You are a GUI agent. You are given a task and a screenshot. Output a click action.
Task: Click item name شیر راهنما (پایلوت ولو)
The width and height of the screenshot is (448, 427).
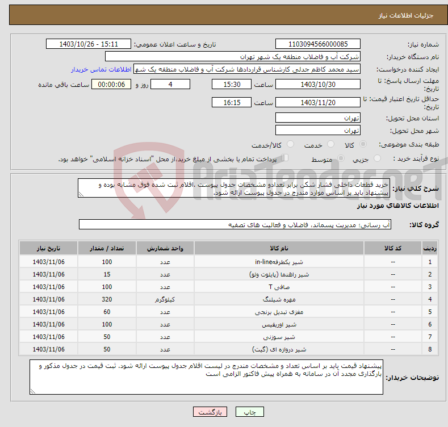(279, 274)
